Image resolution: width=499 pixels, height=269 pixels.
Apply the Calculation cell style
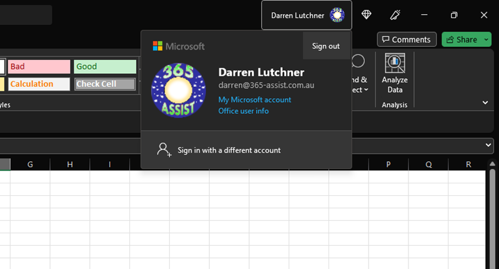point(39,84)
